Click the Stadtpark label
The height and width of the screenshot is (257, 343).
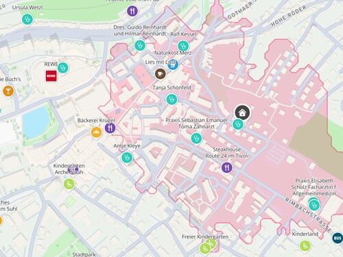84,254
